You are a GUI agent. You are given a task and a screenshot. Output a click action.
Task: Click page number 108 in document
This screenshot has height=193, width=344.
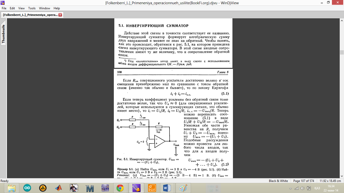click(120, 72)
